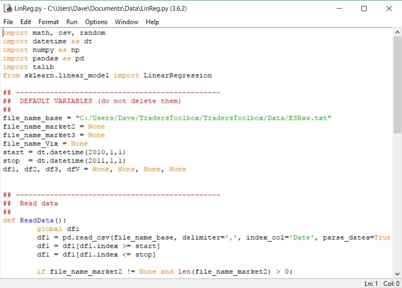Open the Run menu
402x288 pixels.
(x=72, y=22)
